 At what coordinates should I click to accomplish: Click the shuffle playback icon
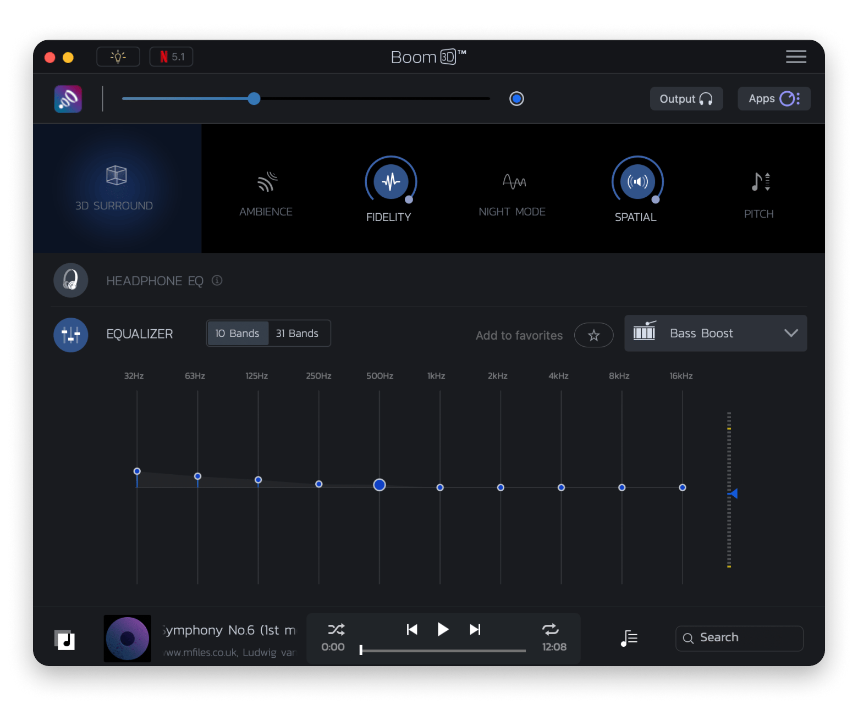tap(336, 629)
